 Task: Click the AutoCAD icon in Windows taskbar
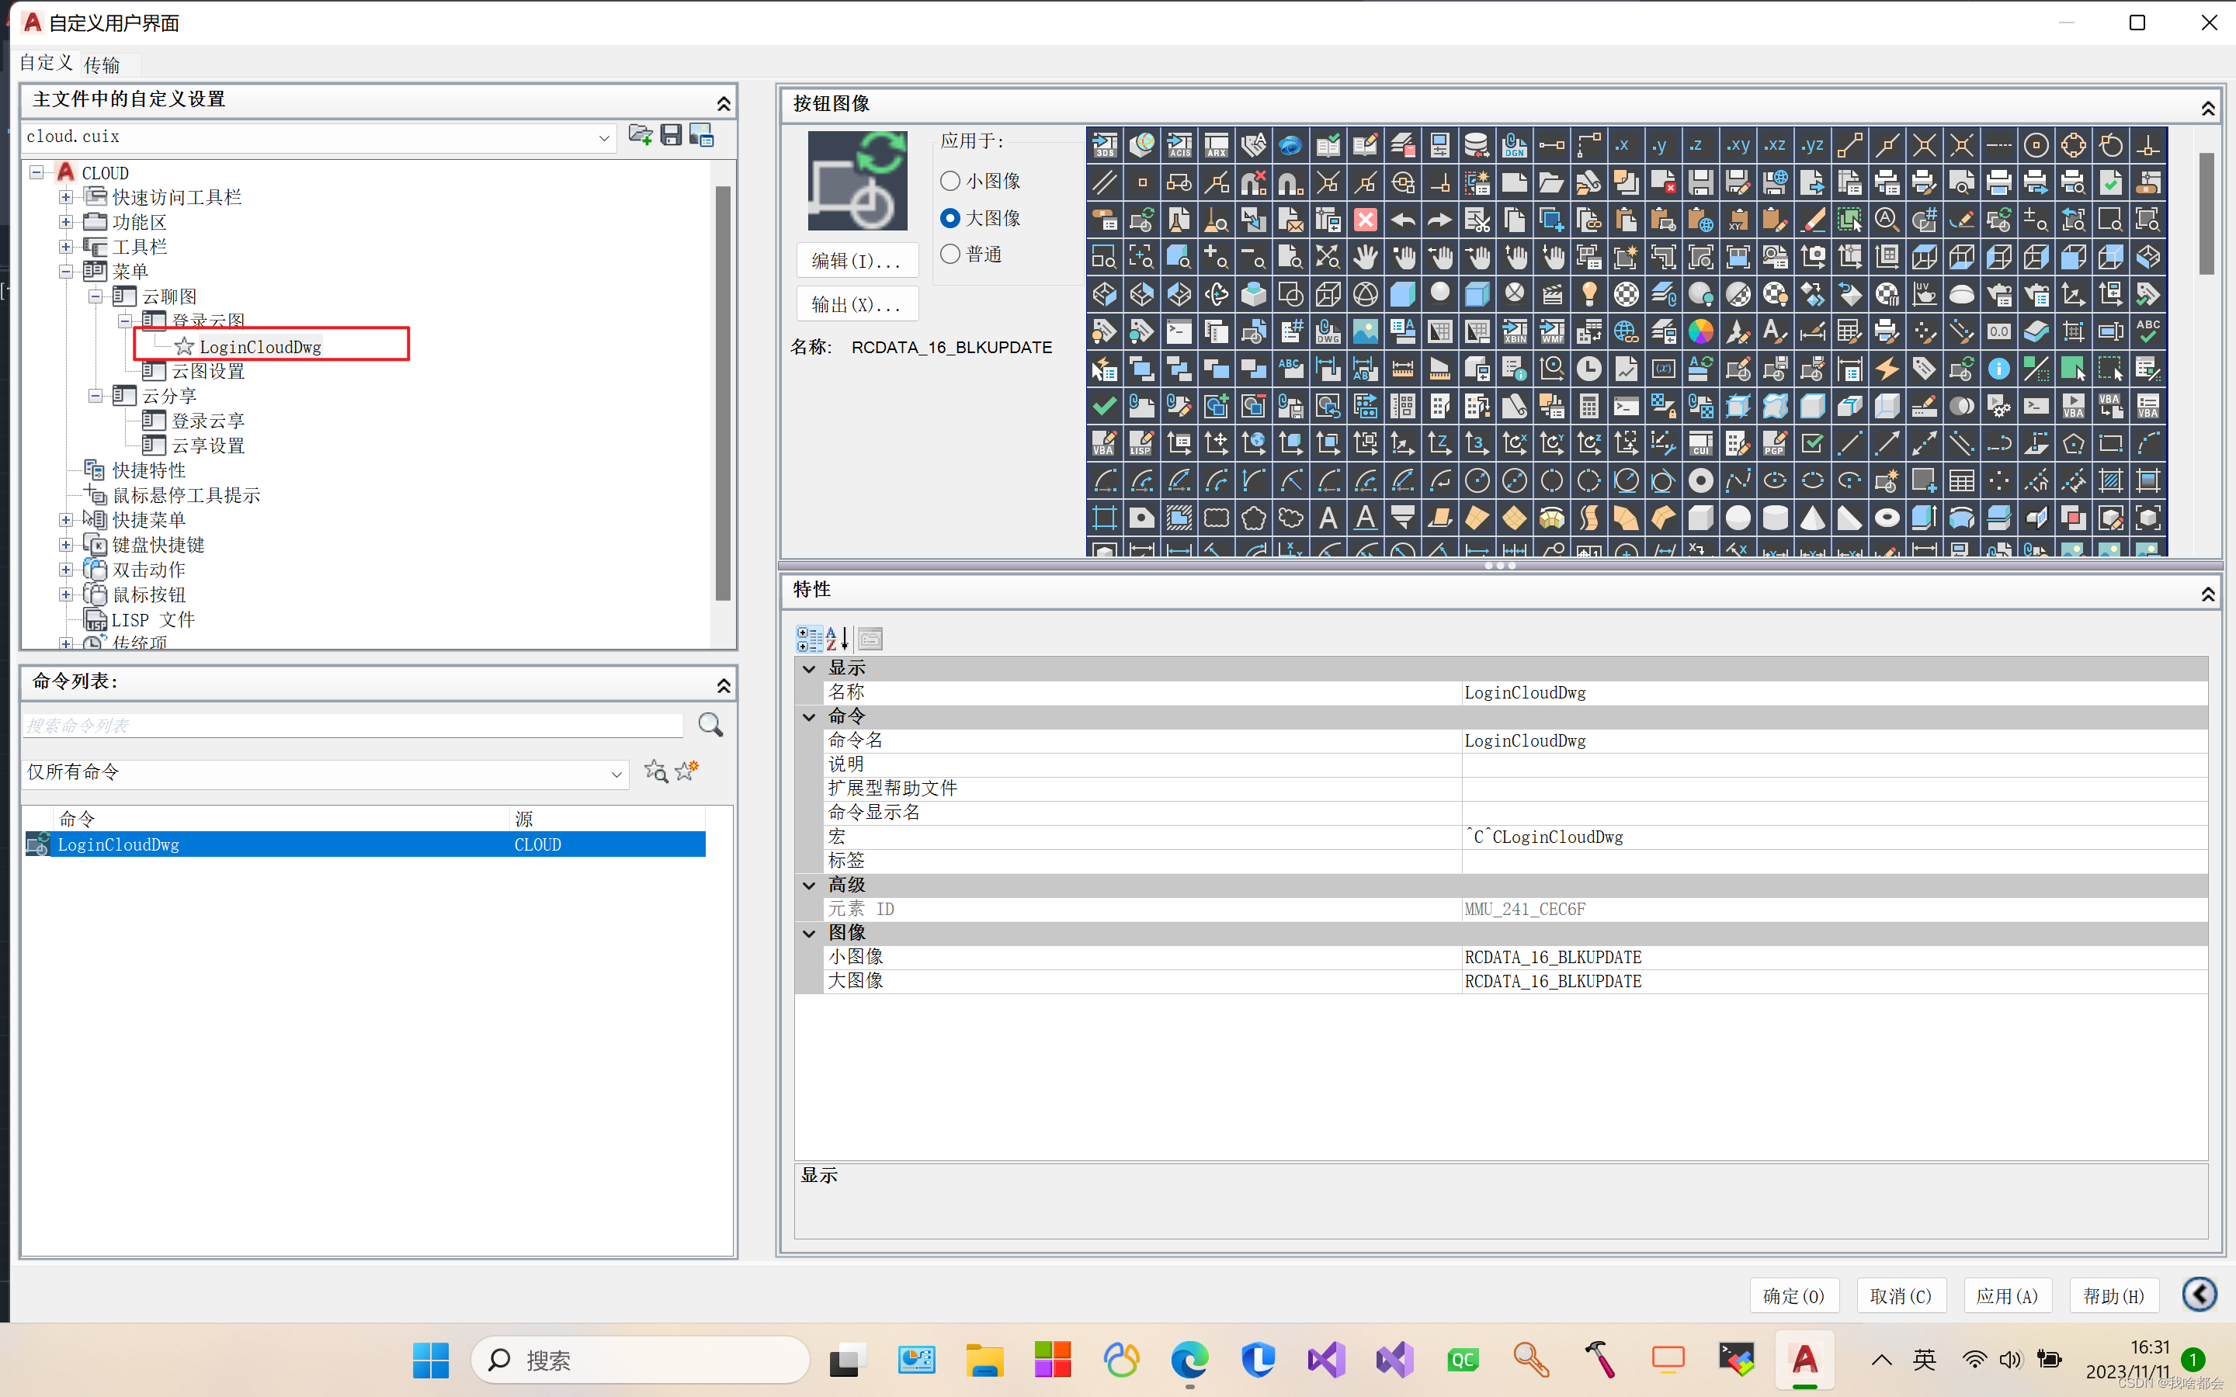[1804, 1360]
